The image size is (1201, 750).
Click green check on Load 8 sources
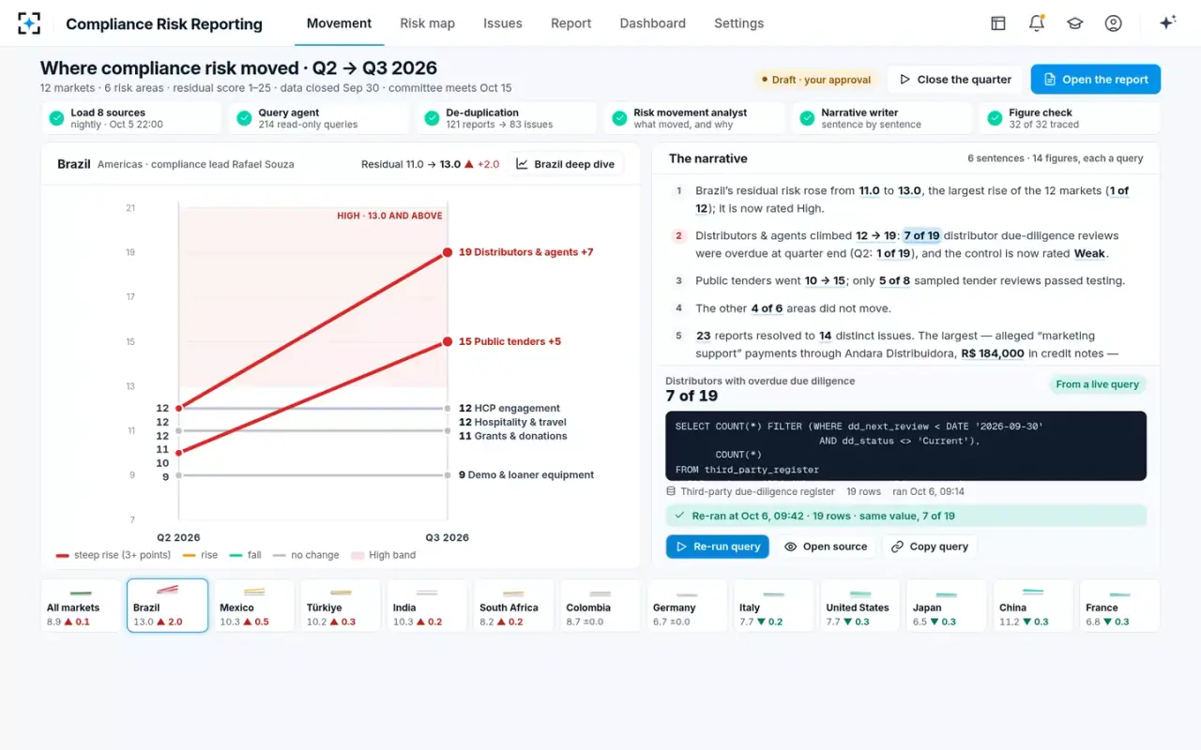coord(56,118)
